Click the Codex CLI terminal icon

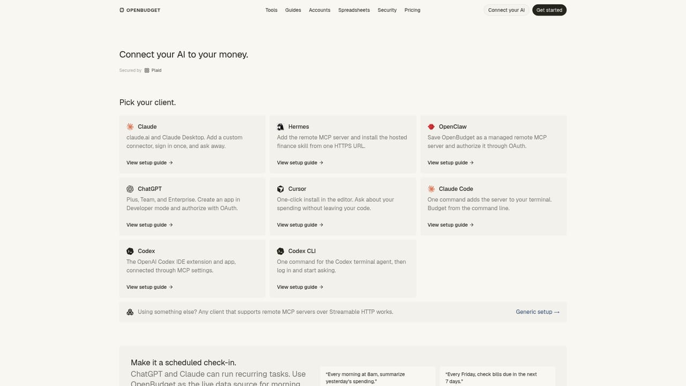point(280,251)
